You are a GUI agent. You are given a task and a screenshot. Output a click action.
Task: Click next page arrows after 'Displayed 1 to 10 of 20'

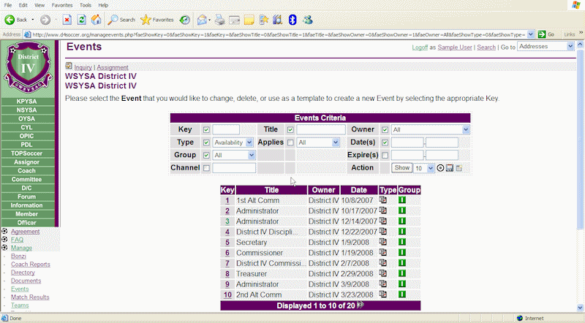(360, 305)
